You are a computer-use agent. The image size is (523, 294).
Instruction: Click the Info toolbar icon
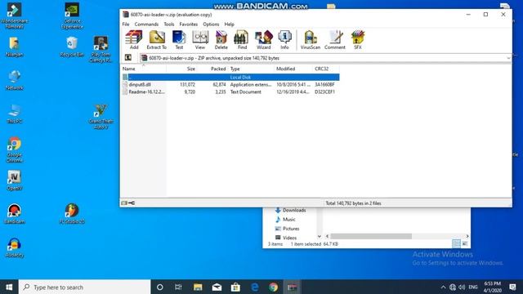[x=284, y=40]
